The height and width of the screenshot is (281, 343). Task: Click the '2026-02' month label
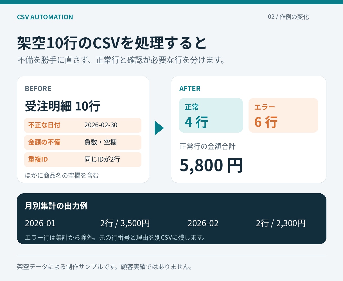coord(203,223)
